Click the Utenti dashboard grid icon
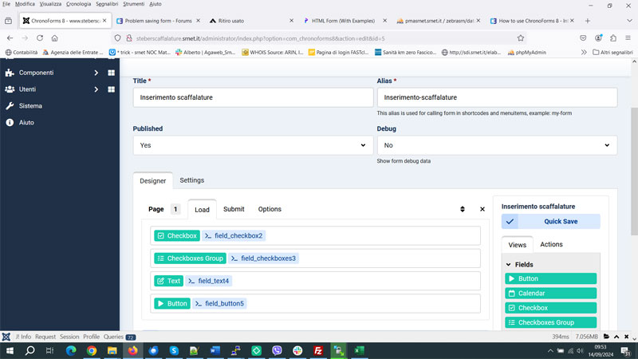This screenshot has width=638, height=359. coord(112,89)
